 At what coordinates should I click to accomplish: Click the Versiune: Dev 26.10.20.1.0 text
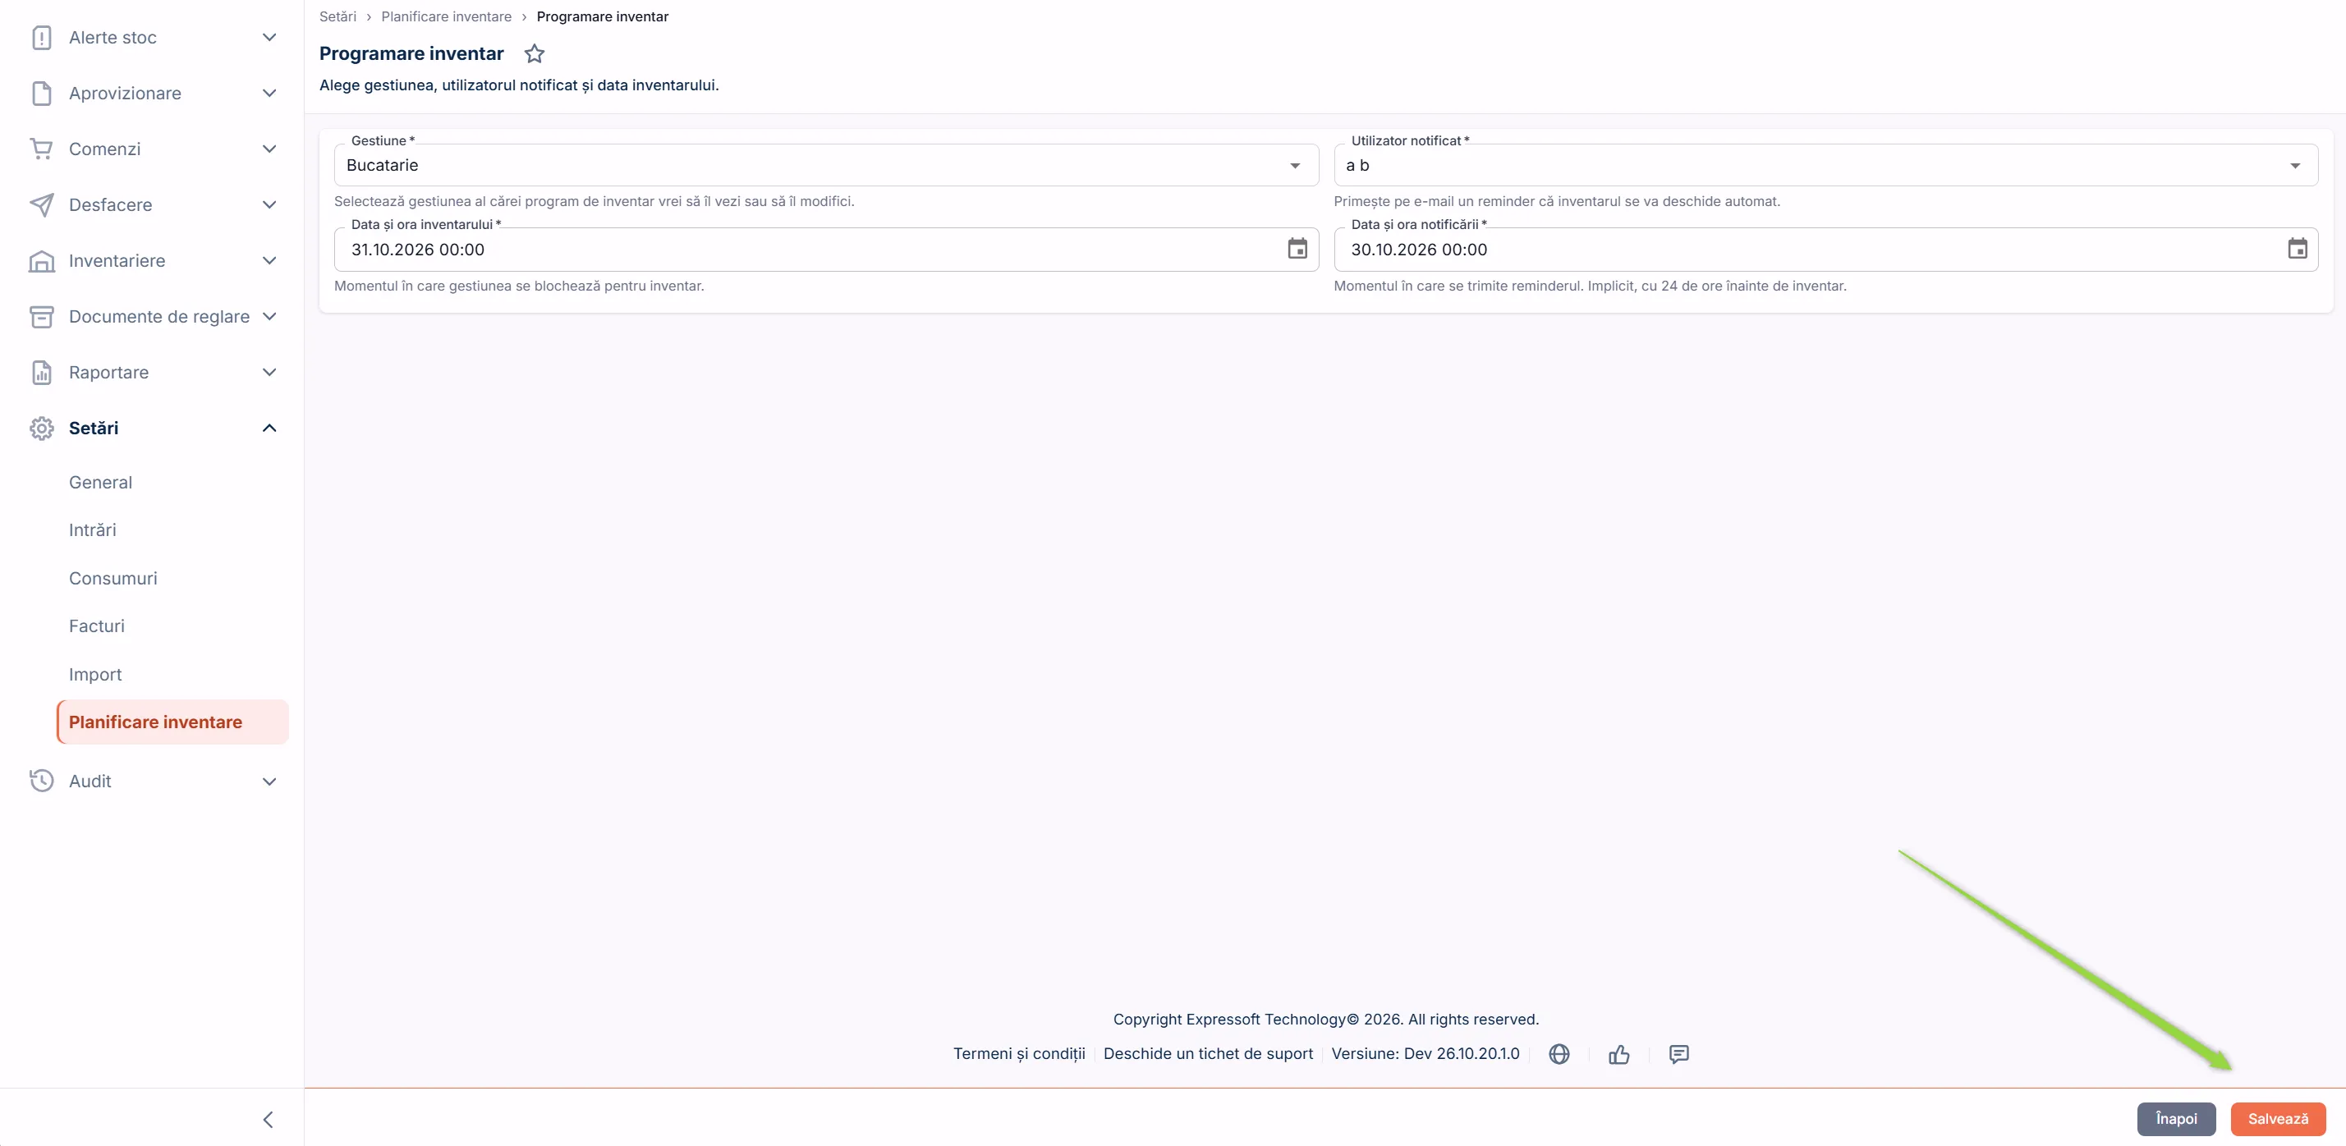coord(1426,1053)
